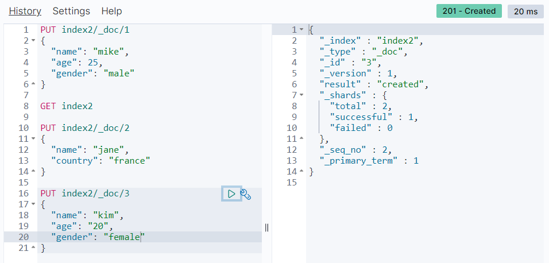This screenshot has height=263, width=549.
Task: Click the editor and output pane divider handle
Action: (267, 227)
